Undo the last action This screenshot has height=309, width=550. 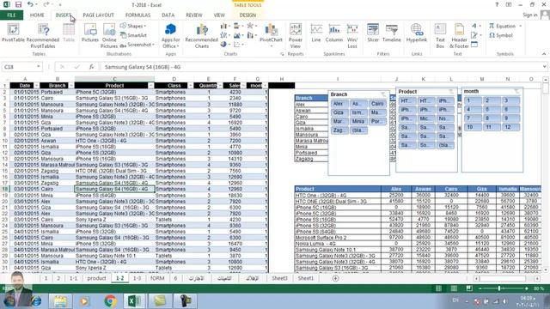pos(31,4)
